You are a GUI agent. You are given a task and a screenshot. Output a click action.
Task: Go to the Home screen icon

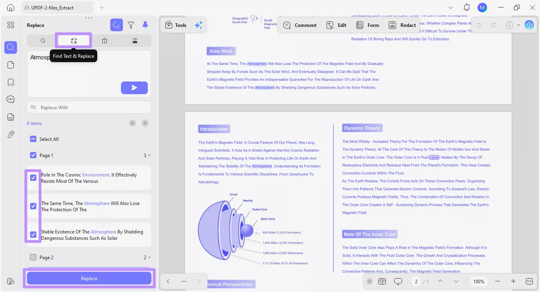[11, 8]
